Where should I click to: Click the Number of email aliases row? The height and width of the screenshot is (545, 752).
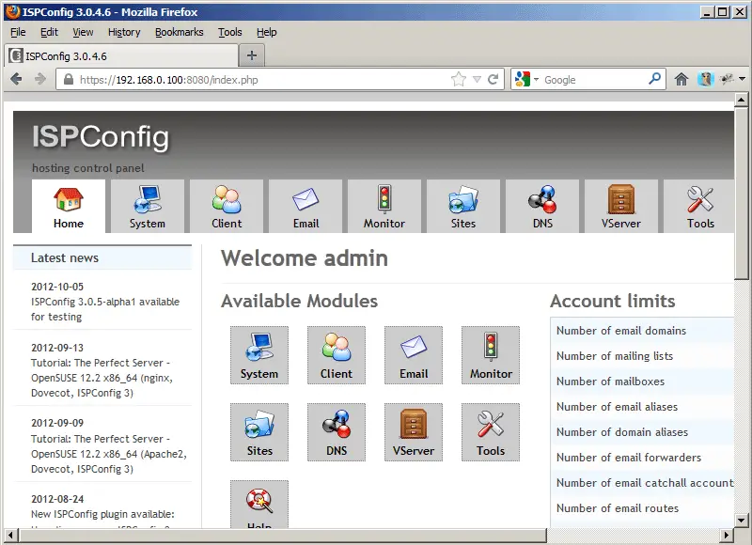(642, 407)
